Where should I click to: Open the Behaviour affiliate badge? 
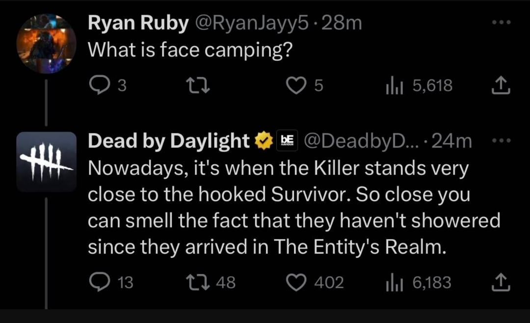tap(287, 140)
